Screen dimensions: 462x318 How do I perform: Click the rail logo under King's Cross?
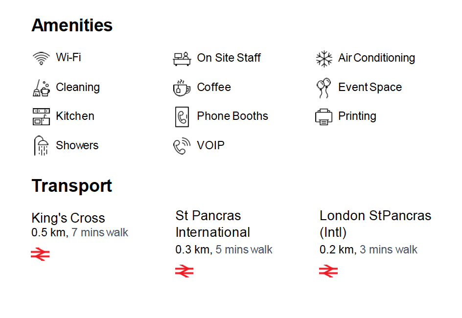(40, 254)
